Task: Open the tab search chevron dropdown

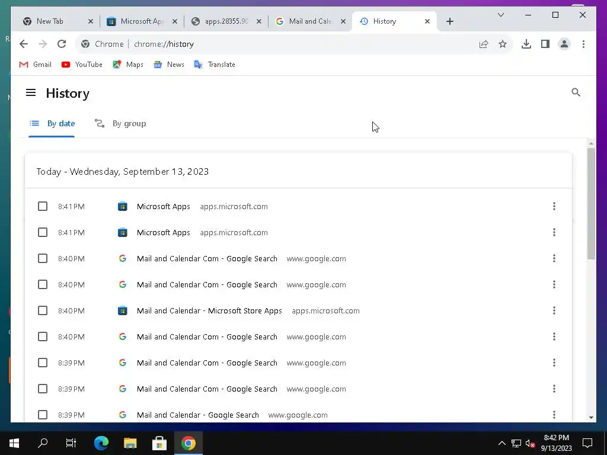Action: tap(500, 15)
